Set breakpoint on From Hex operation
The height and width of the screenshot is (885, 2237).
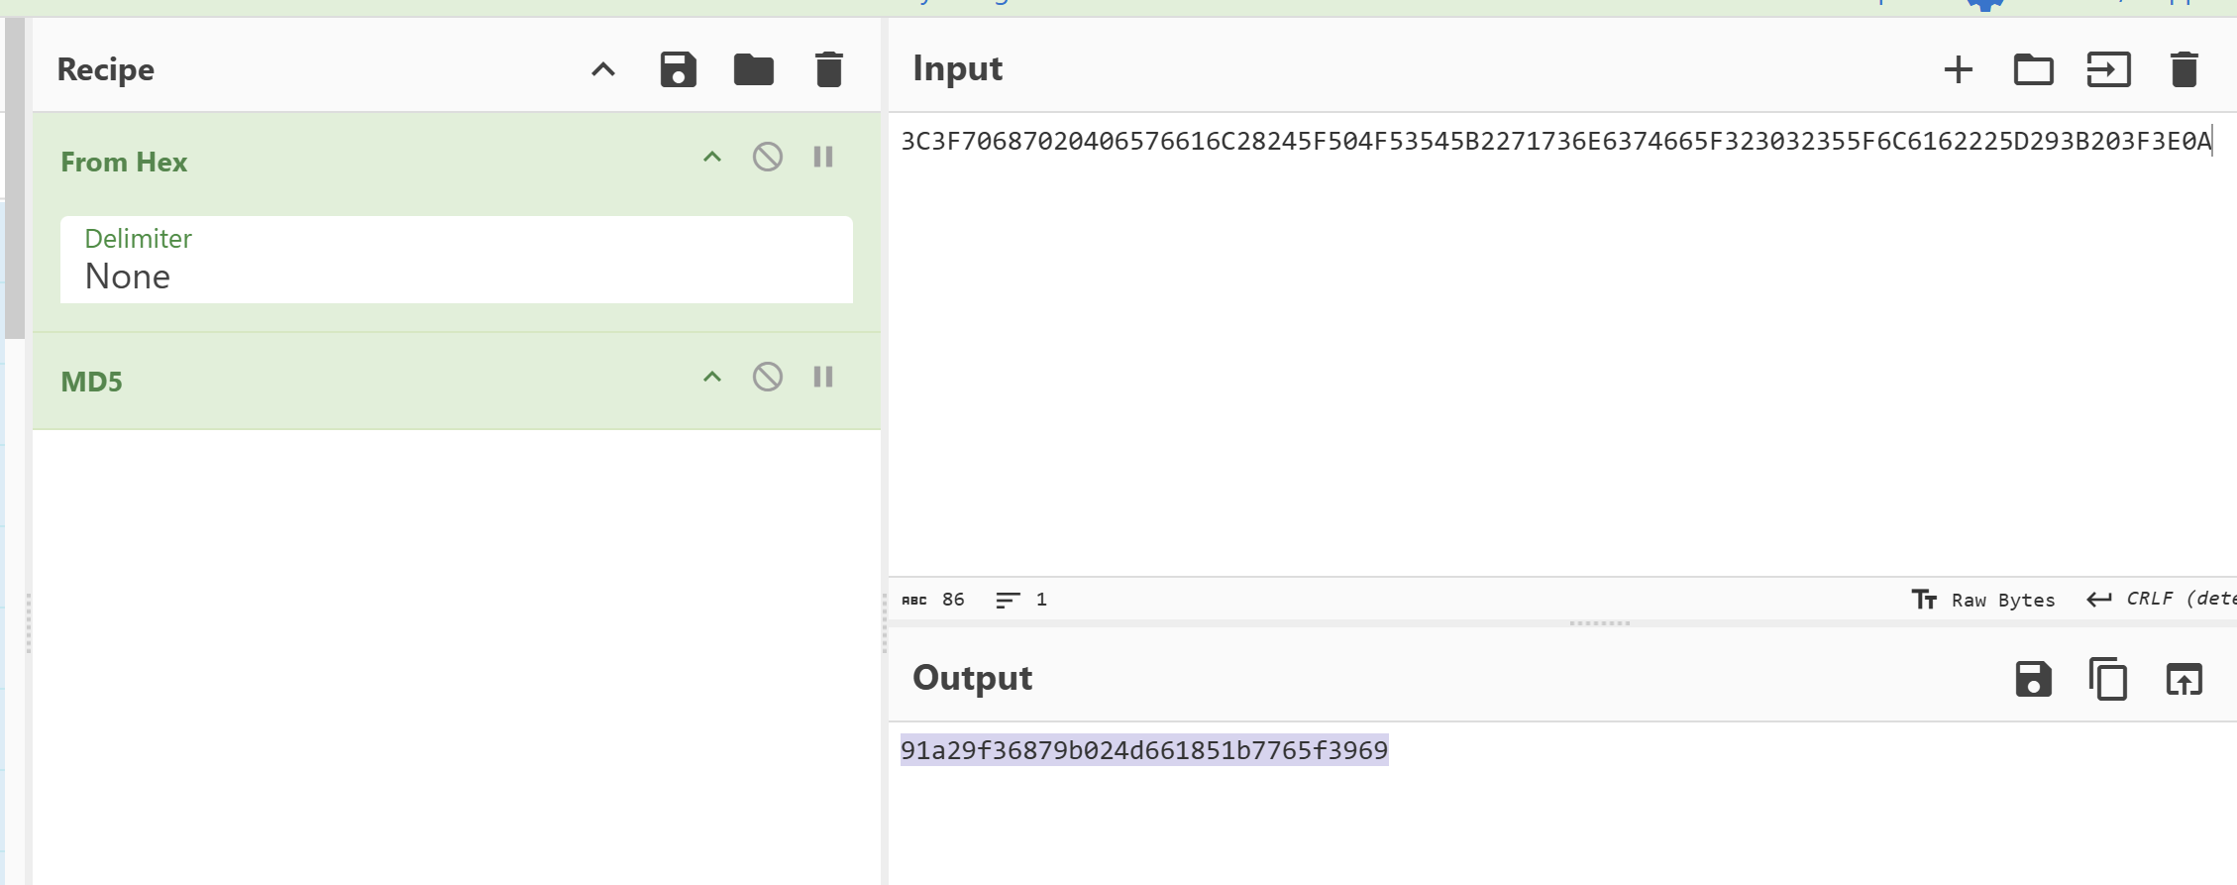click(822, 158)
